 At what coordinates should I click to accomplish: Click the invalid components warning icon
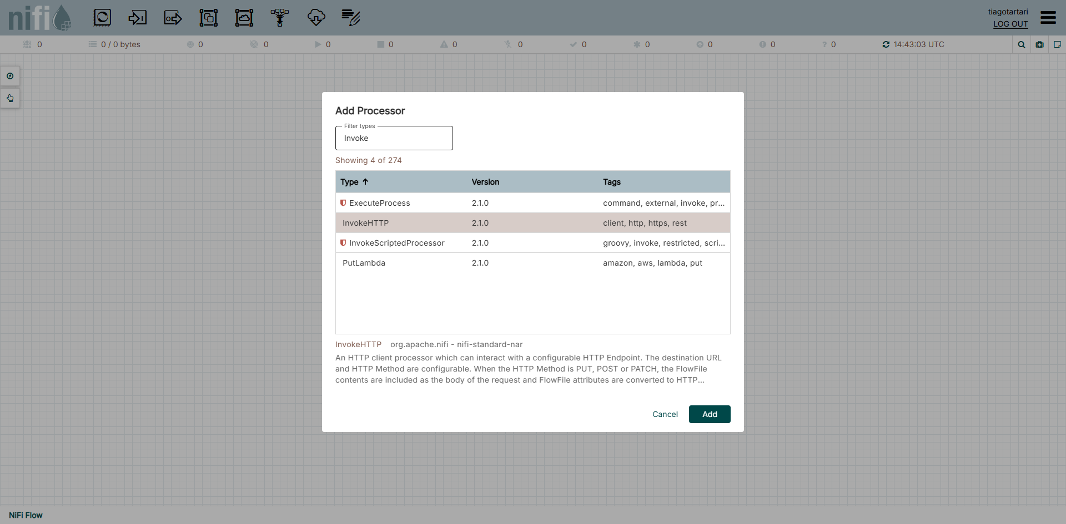tap(444, 44)
